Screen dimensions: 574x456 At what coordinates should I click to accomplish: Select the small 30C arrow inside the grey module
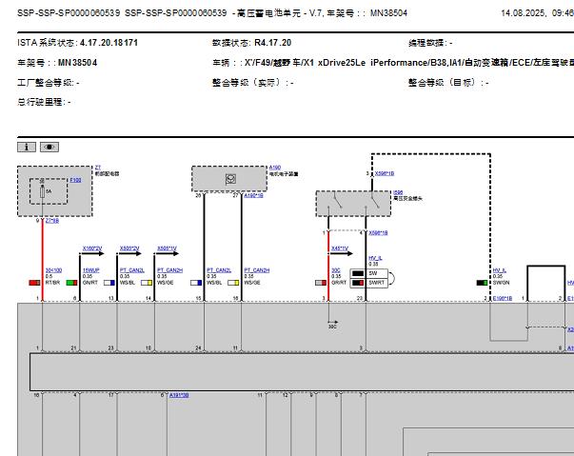point(333,322)
